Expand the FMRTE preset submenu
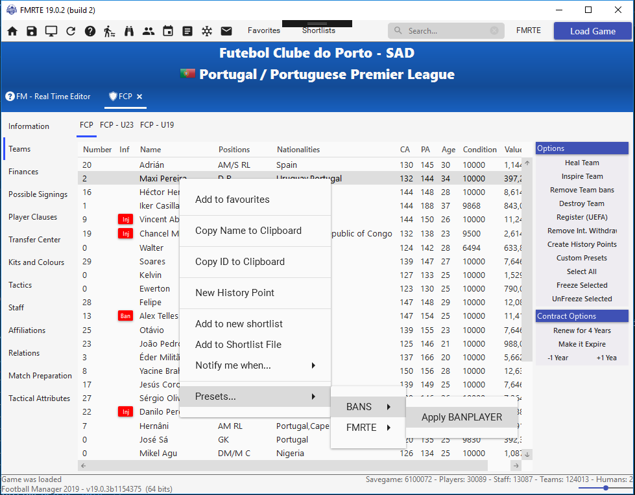The image size is (635, 495). [368, 428]
